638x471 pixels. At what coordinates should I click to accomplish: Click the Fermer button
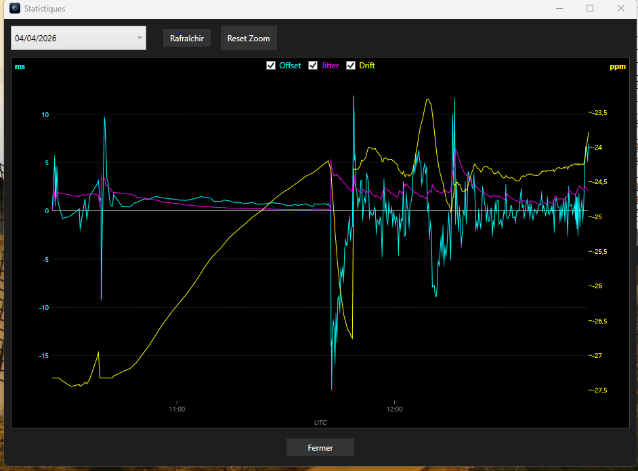pyautogui.click(x=320, y=447)
